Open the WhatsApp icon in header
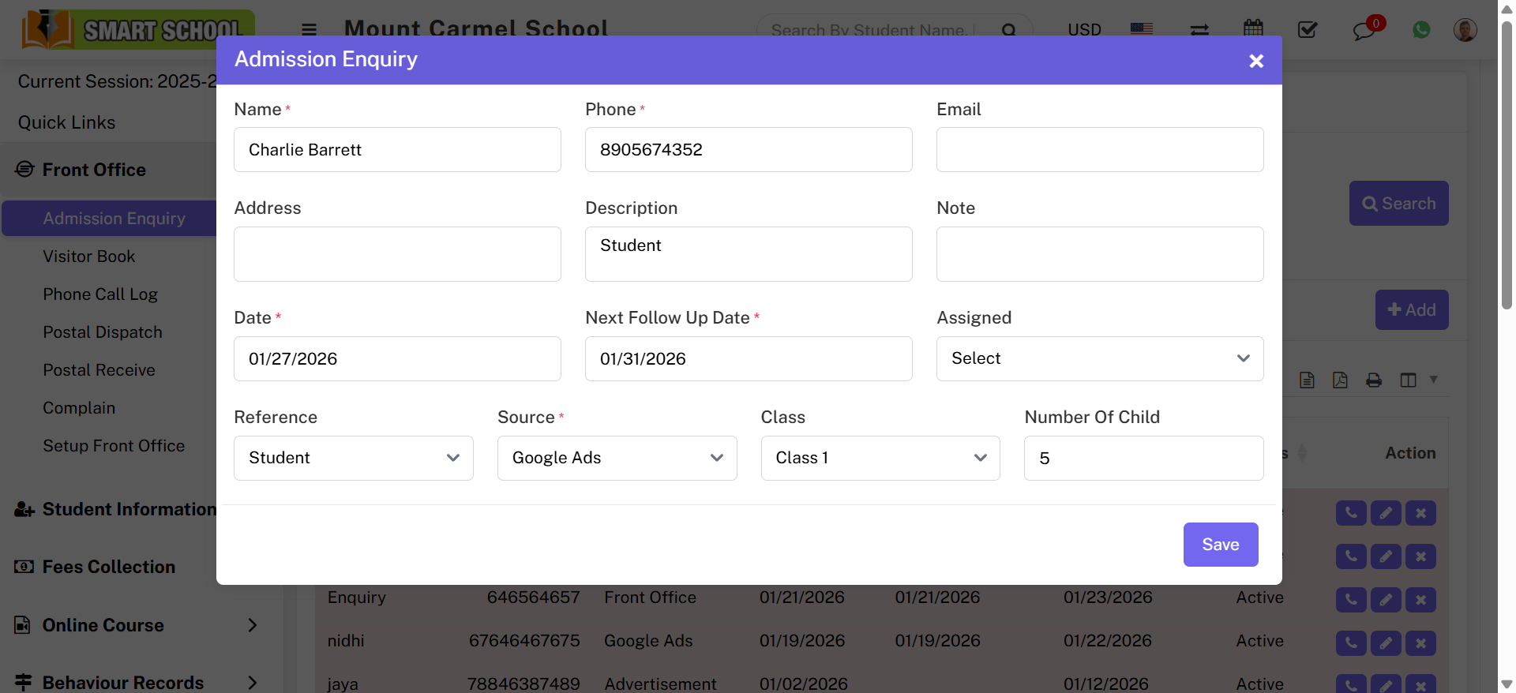Screen dimensions: 1516x693 [x=1421, y=30]
